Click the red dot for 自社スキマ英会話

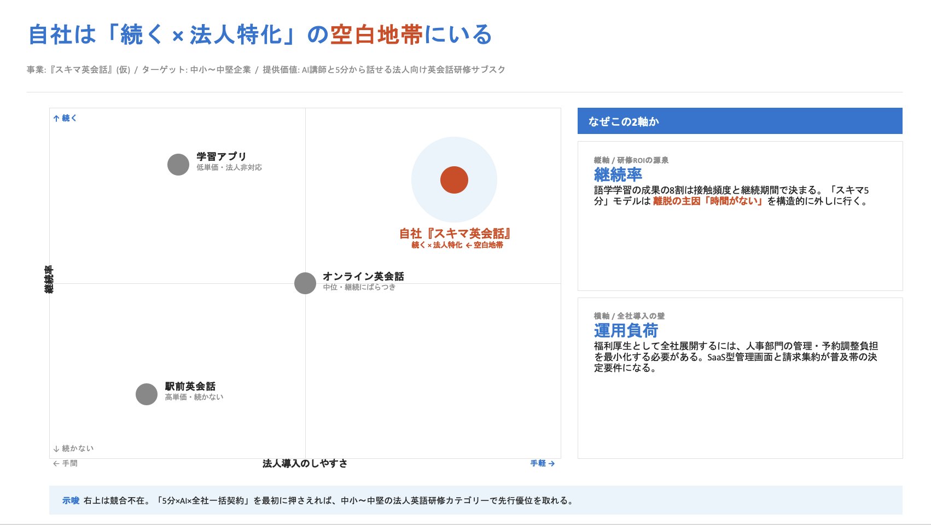454,180
